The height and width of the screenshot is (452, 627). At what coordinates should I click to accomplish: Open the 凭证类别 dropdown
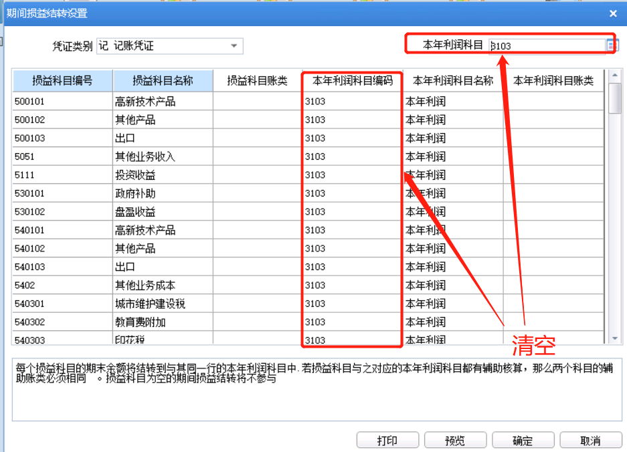point(234,46)
